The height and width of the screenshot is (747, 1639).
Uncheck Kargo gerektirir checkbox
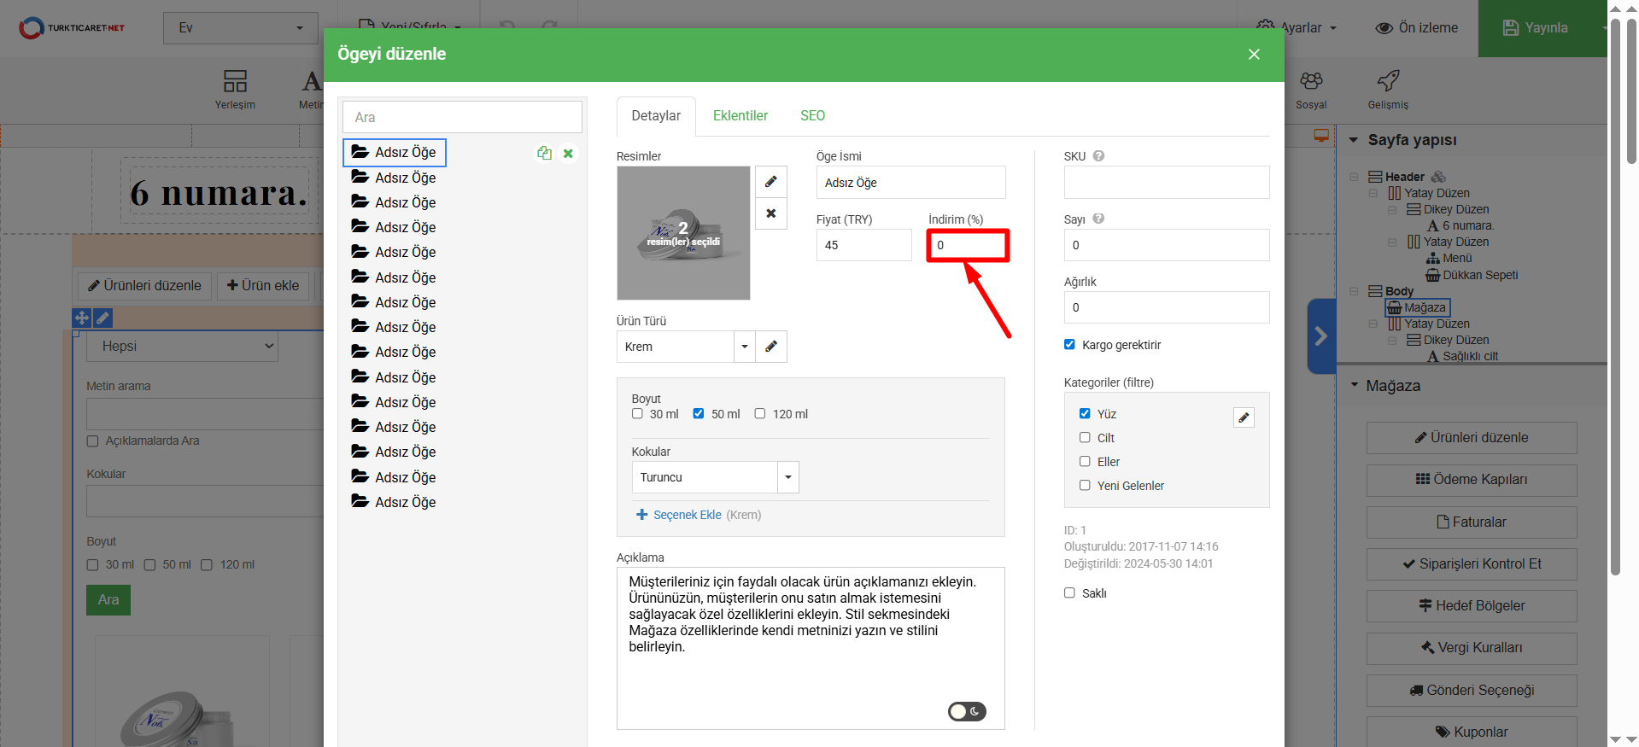(1069, 345)
